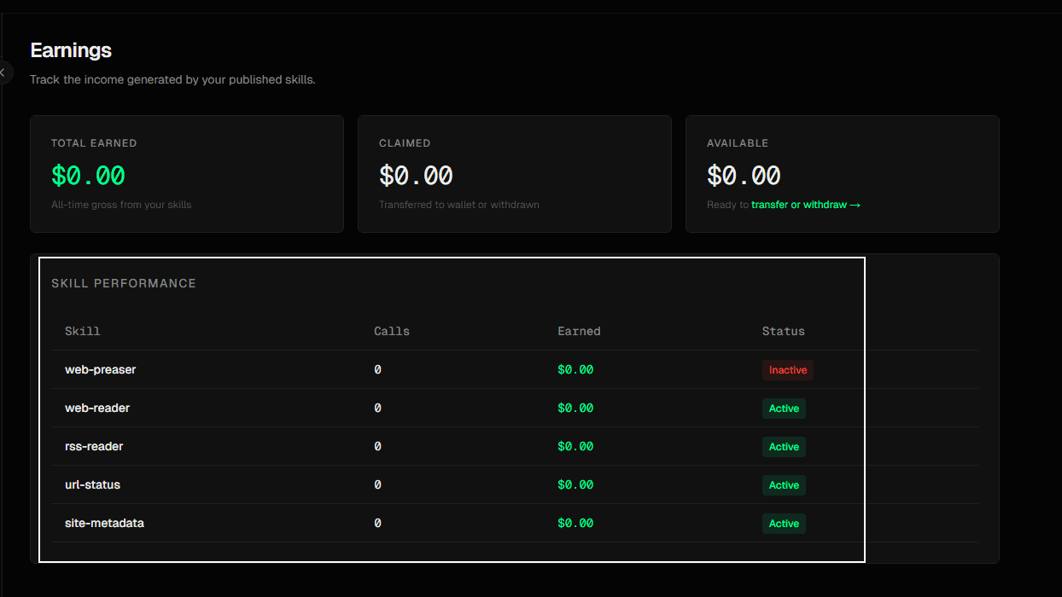Select the url-status Active badge
The height and width of the screenshot is (597, 1062).
[x=784, y=484]
